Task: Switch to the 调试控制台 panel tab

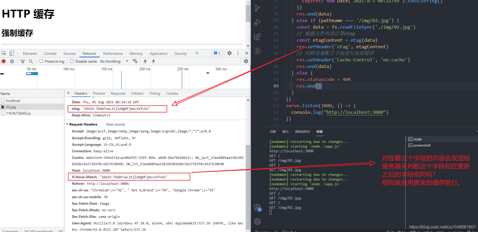Action: [302, 132]
